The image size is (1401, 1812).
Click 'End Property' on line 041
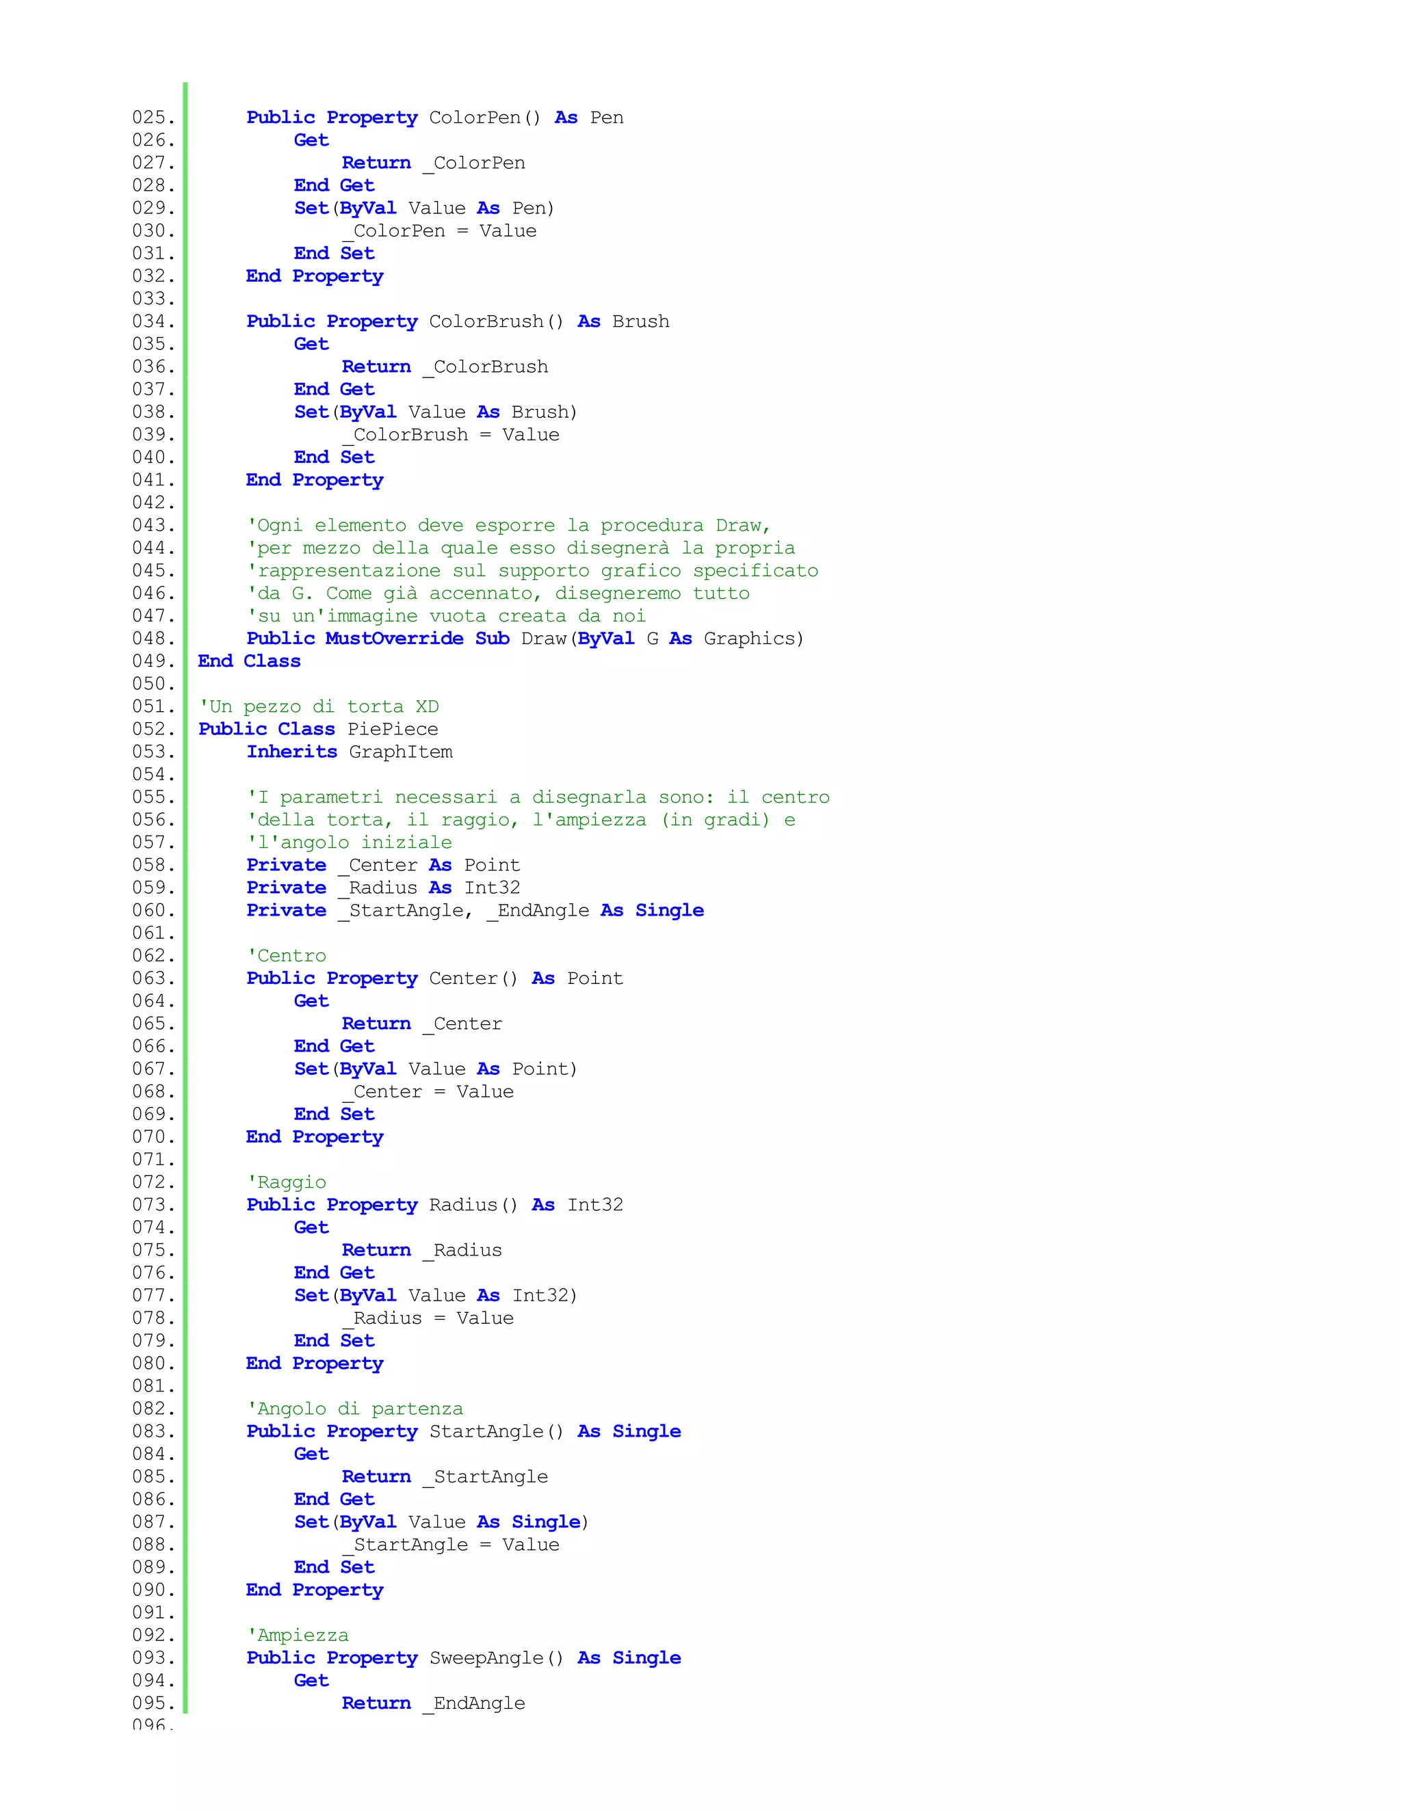[315, 481]
